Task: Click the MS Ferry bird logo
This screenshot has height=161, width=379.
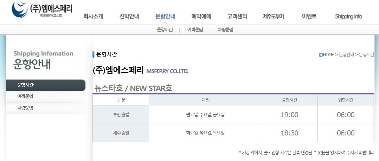Action: (x=20, y=10)
